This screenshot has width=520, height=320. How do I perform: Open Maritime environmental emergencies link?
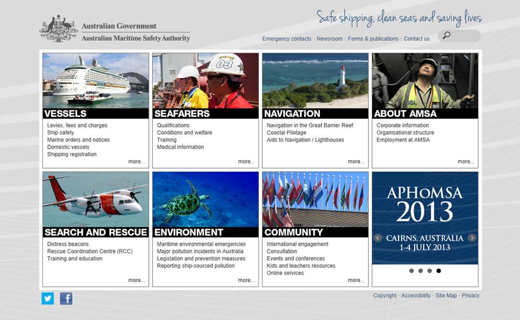tap(201, 244)
